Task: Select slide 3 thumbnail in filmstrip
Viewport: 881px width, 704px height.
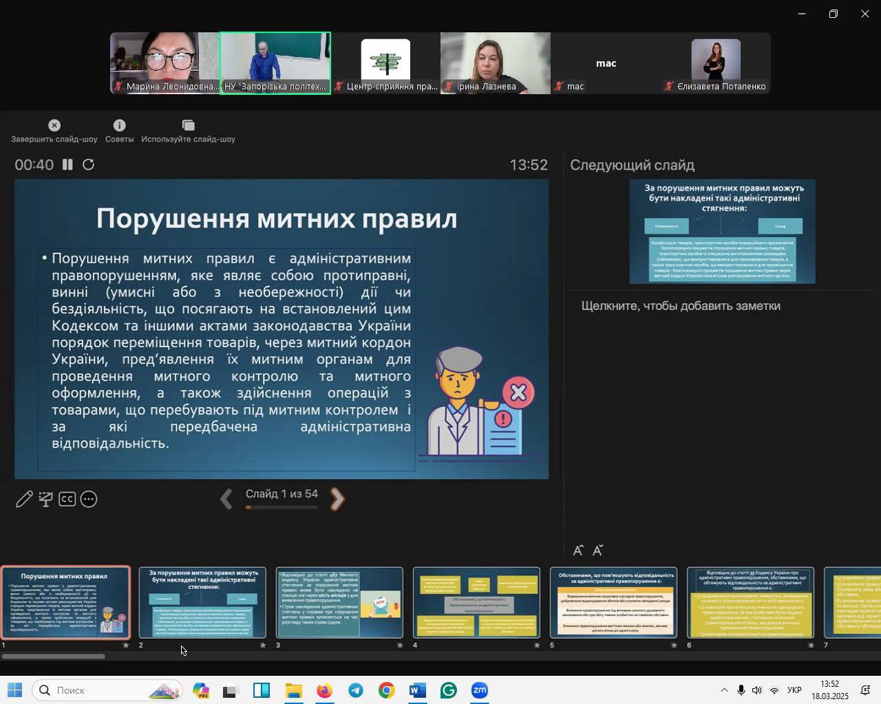Action: [x=339, y=602]
